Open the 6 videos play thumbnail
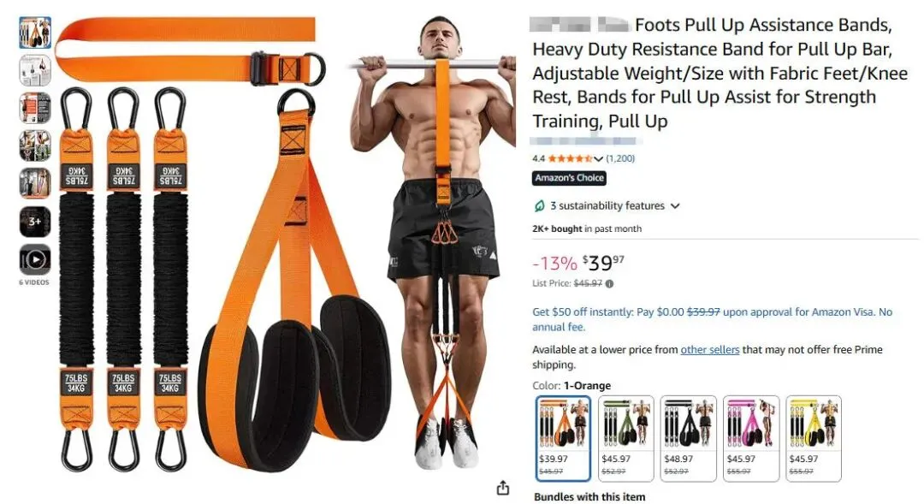 click(35, 259)
